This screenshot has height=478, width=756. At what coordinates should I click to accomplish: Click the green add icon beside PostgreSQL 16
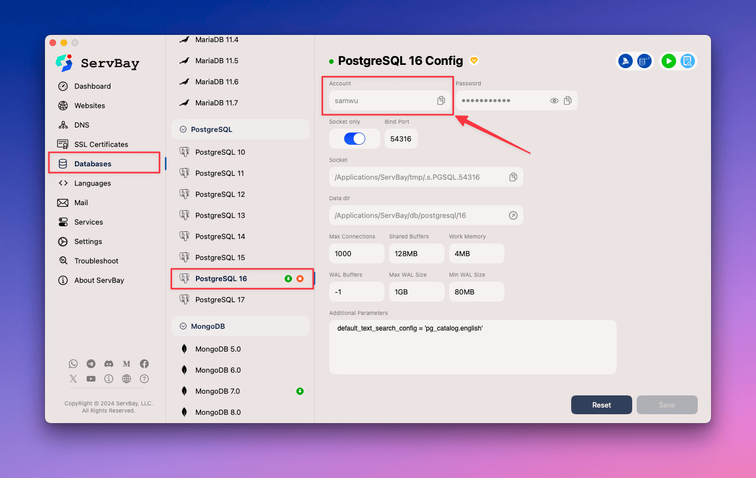(288, 278)
